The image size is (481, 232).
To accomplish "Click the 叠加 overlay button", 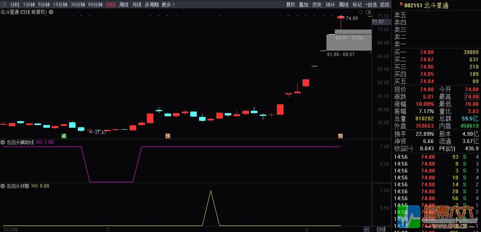I will [304, 5].
